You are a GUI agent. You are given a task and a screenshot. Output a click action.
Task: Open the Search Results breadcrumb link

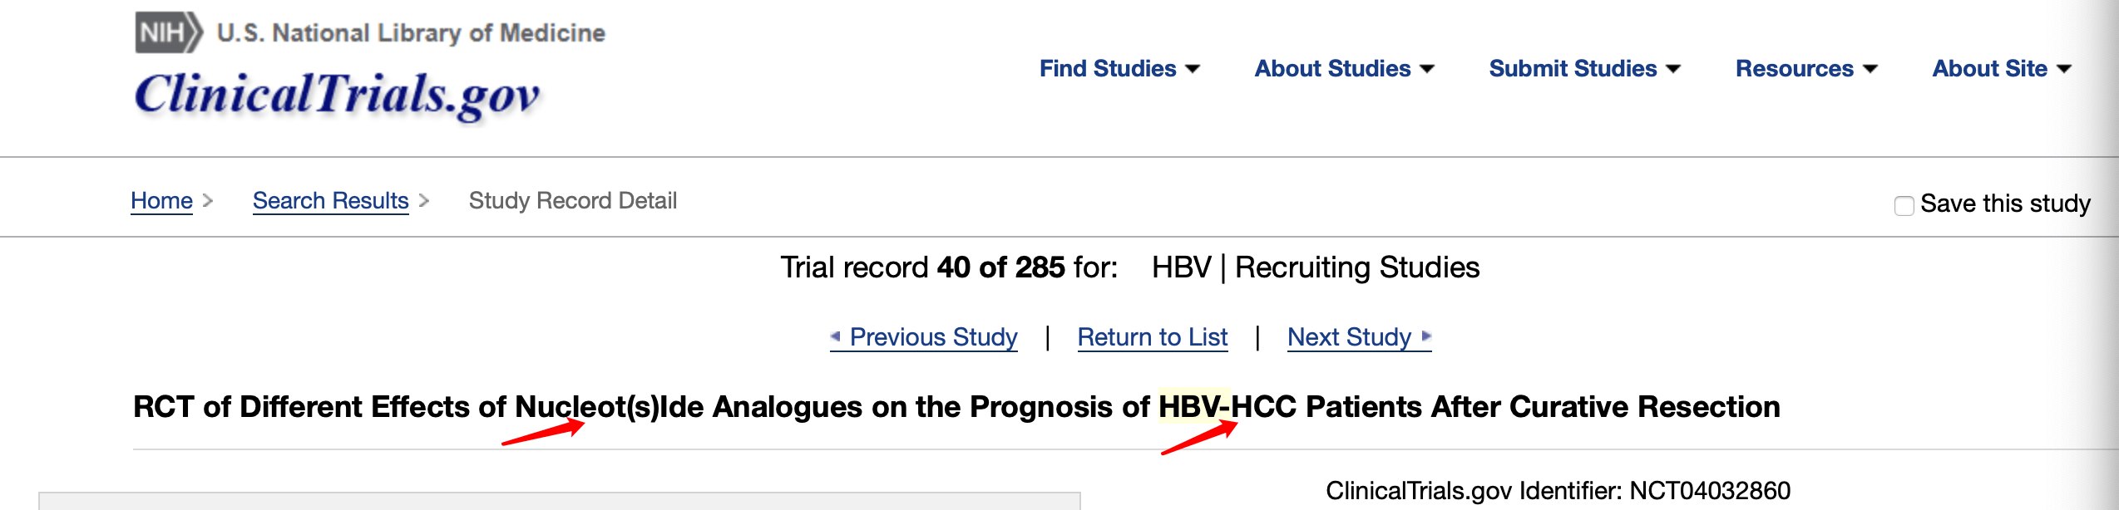coord(331,201)
